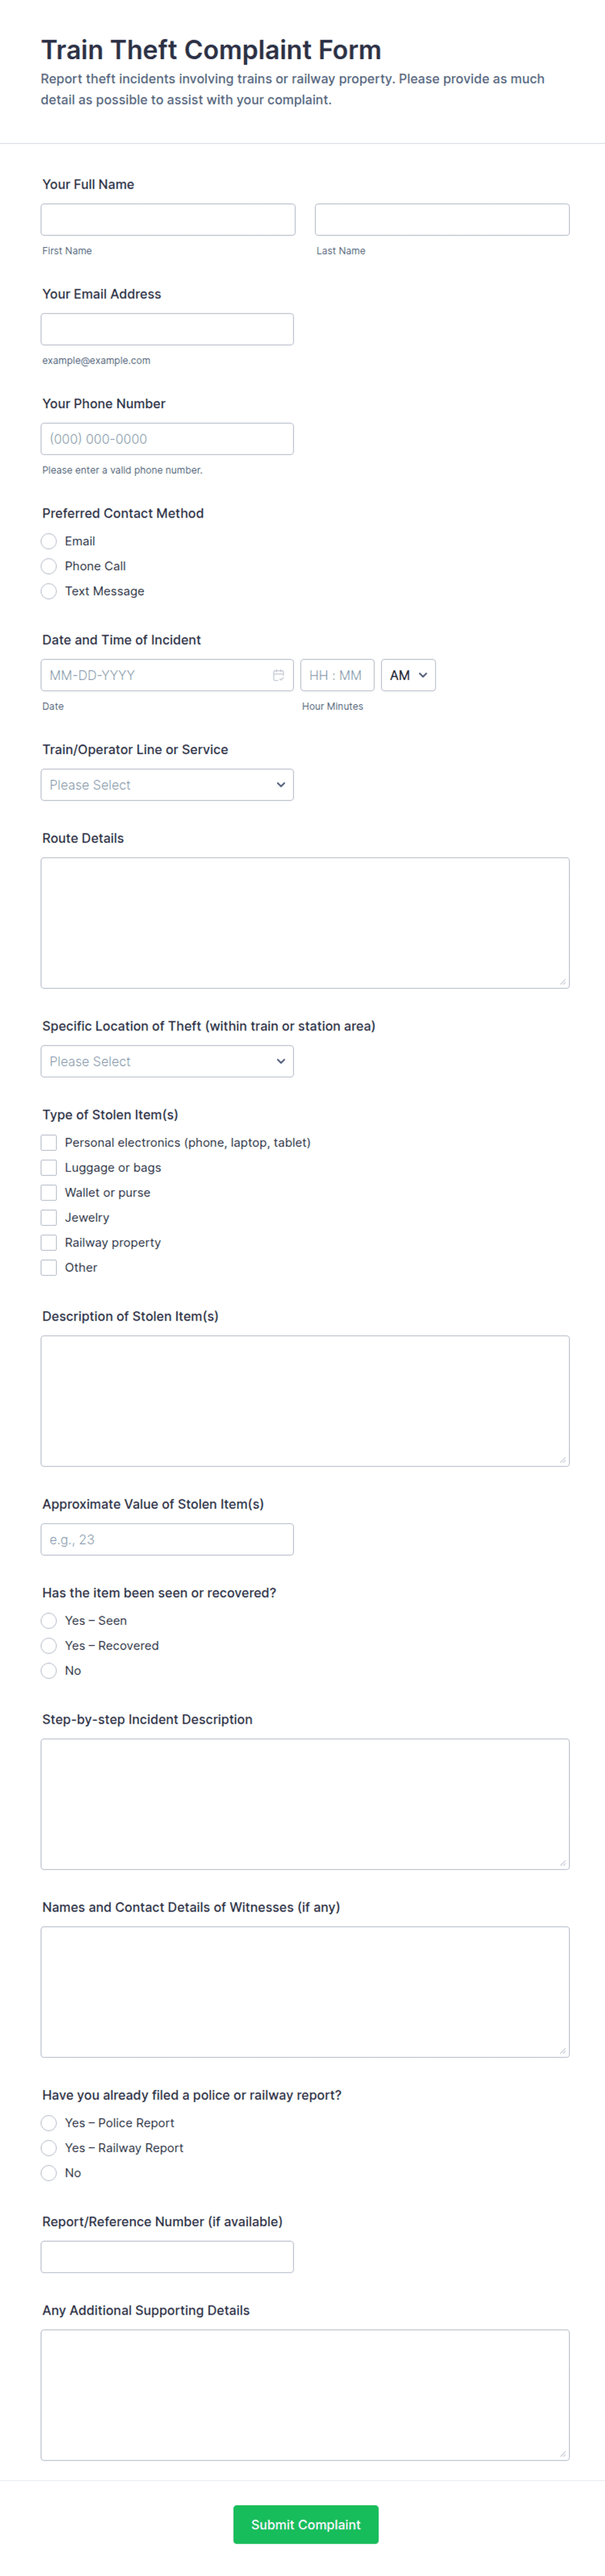Tick the Jewelry checkbox
605x2576 pixels.
pyautogui.click(x=49, y=1217)
